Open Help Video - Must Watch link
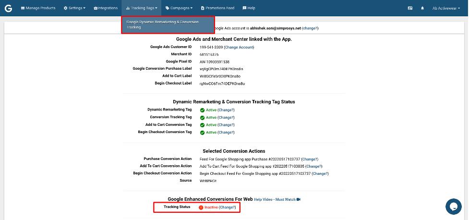Viewport: 469px width, 220px height. click(x=275, y=199)
